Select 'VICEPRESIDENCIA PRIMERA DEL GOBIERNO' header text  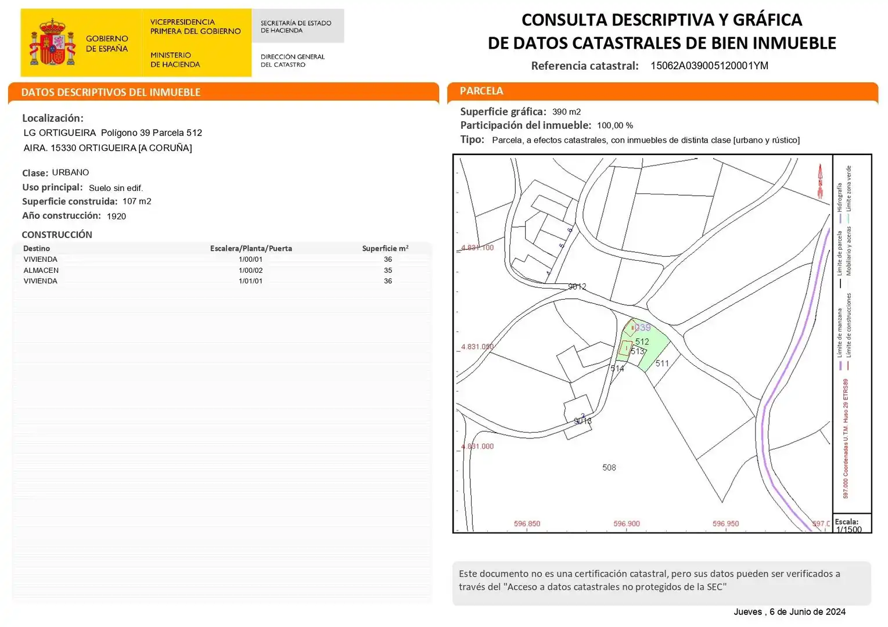coord(195,27)
